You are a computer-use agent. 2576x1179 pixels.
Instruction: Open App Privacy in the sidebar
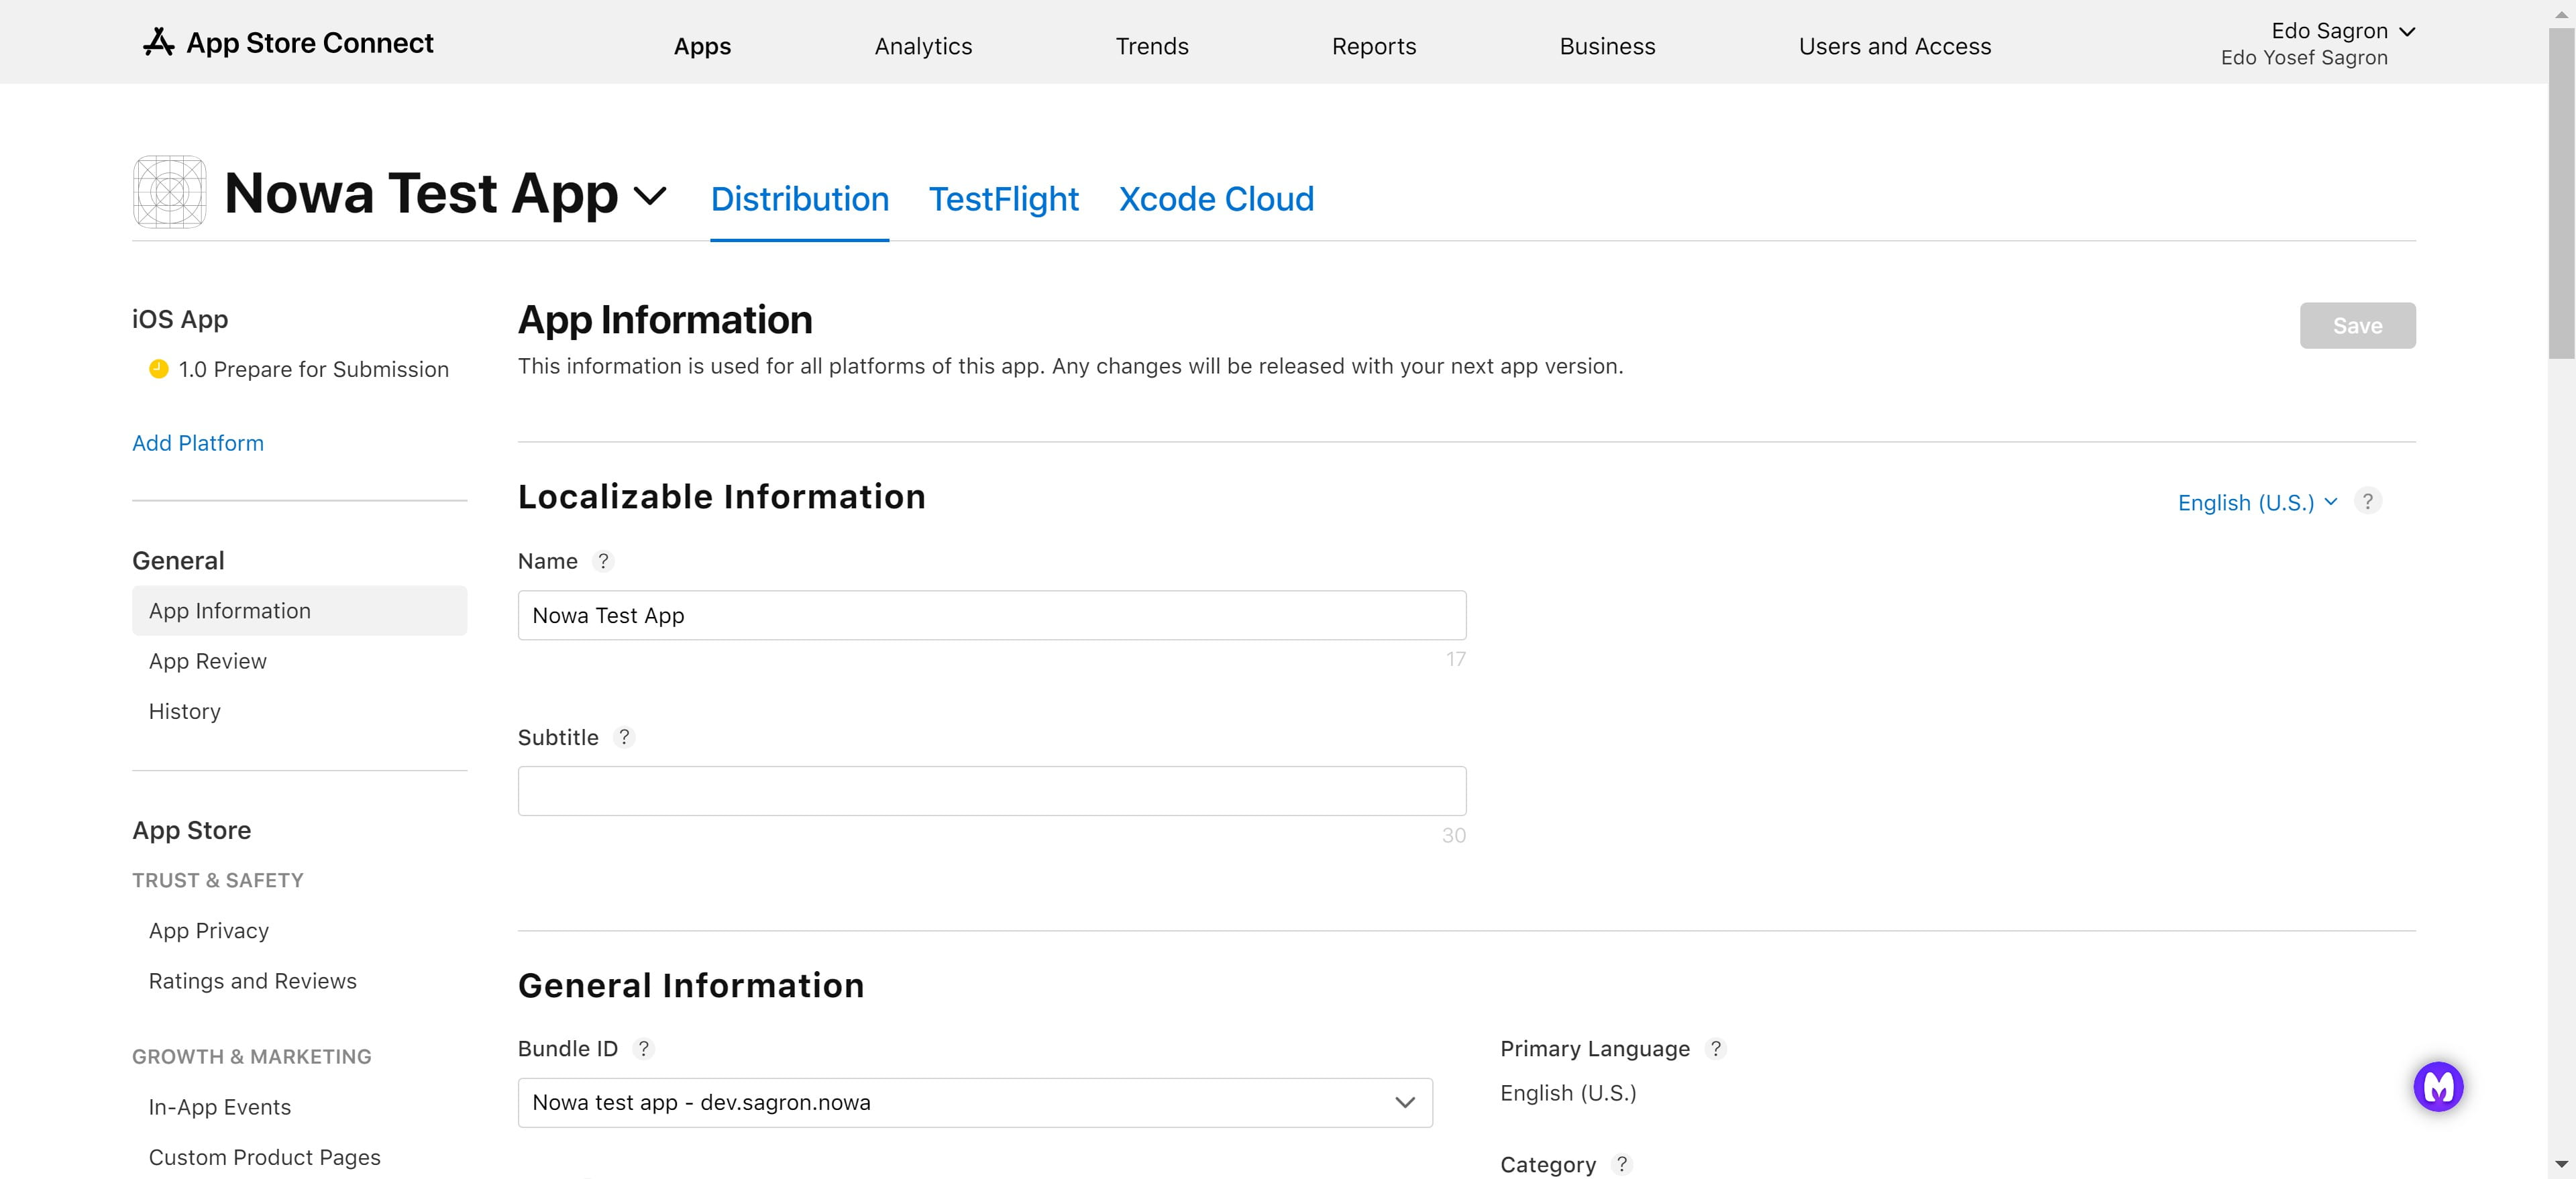click(208, 931)
